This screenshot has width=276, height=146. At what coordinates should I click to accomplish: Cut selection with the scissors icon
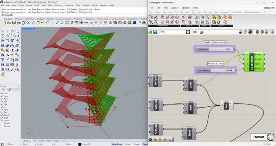28,23
